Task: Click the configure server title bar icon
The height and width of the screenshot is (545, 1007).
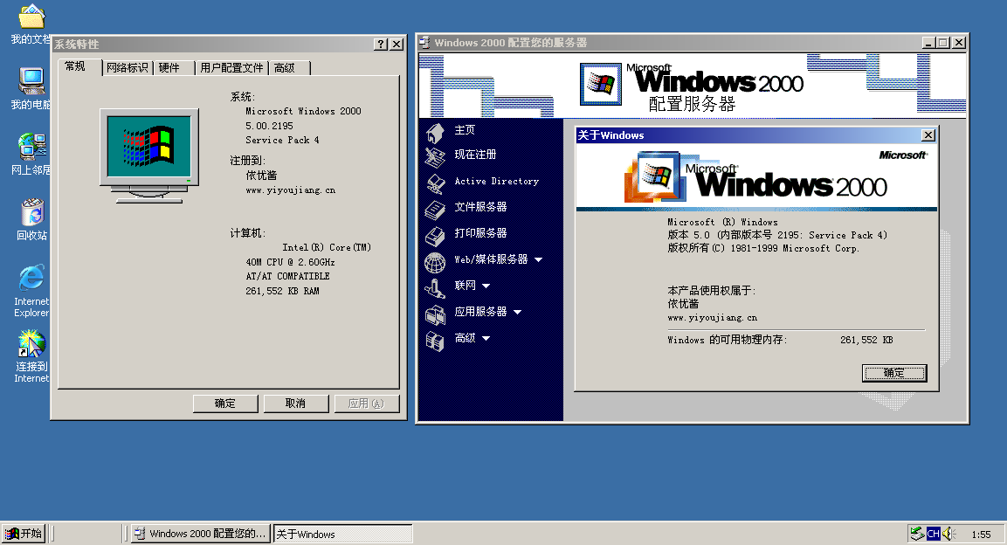Action: [424, 43]
